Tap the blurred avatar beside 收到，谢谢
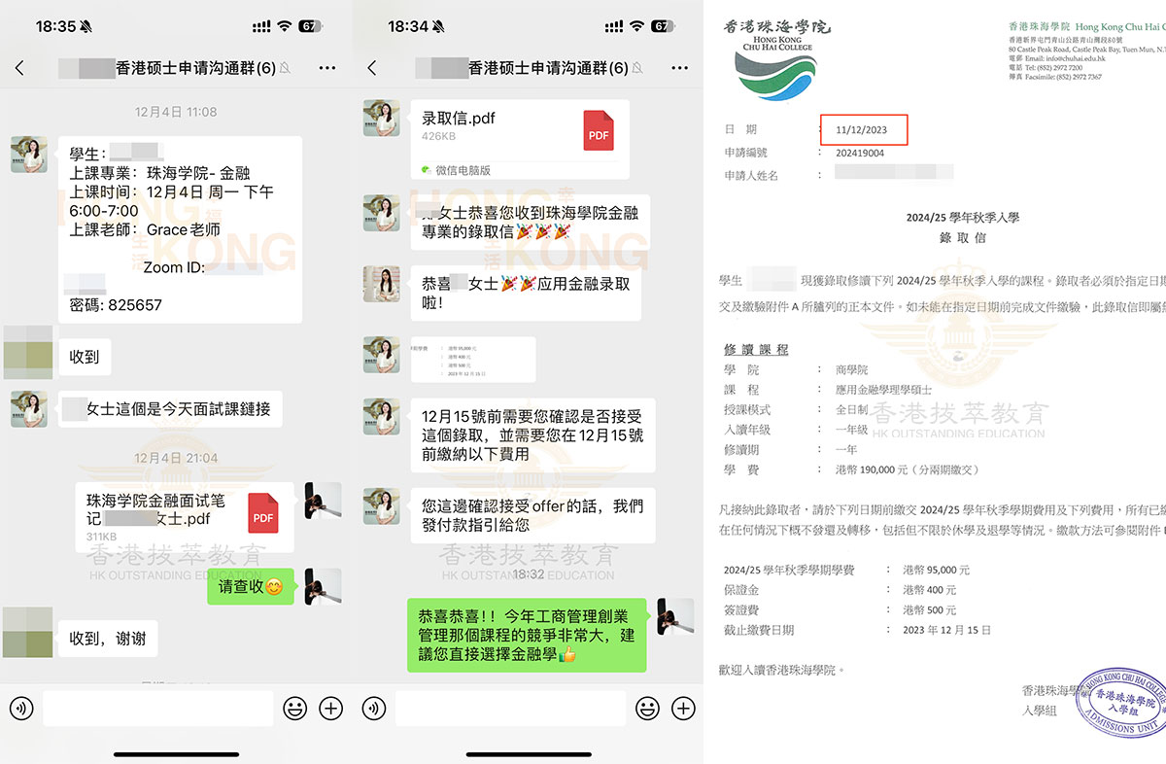Viewport: 1166px width, 764px height. (26, 632)
